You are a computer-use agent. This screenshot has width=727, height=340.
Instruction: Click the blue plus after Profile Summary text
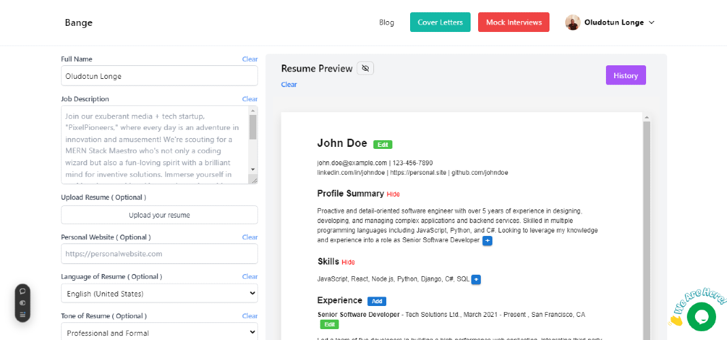tap(488, 241)
